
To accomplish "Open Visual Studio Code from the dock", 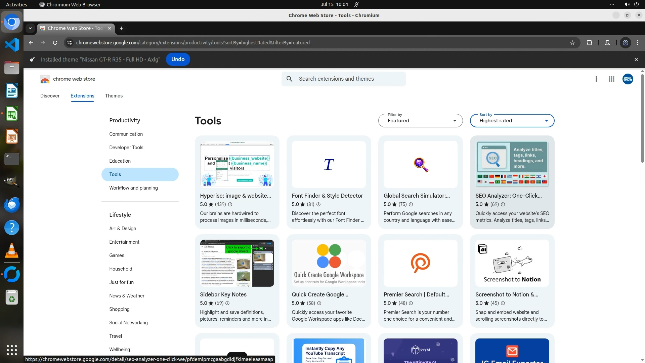I will click(x=12, y=45).
